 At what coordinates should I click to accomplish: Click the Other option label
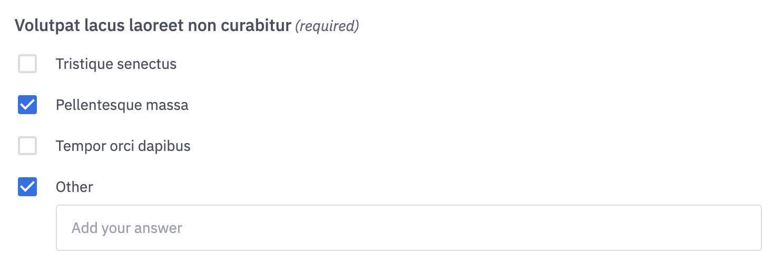click(74, 187)
